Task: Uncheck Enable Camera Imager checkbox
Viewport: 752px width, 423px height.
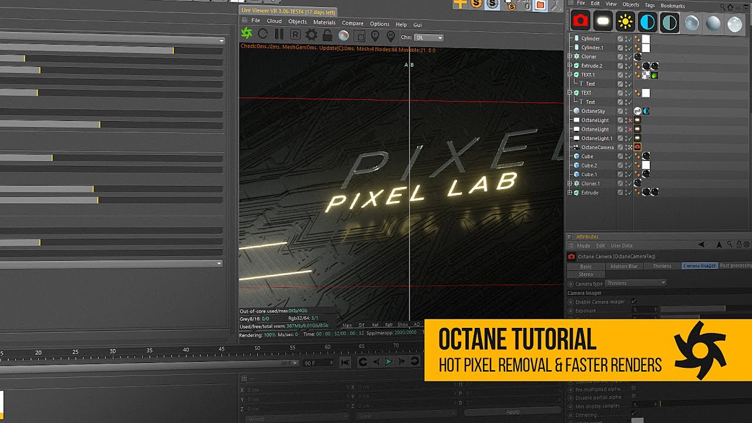Action: (634, 301)
